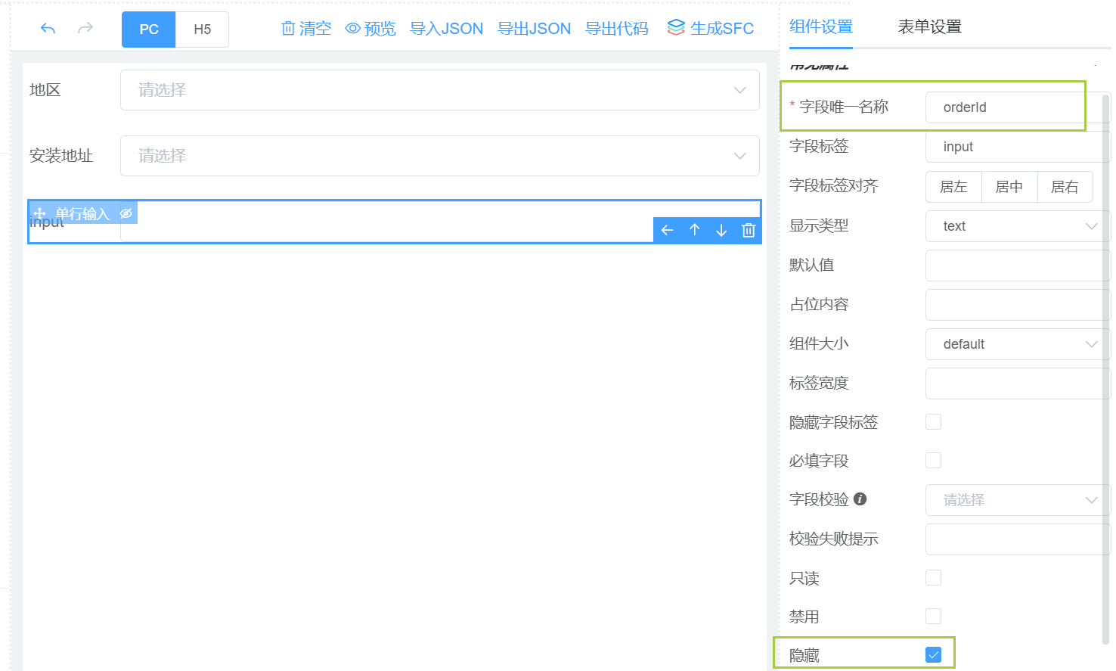Click the undo arrow icon
This screenshot has width=1116, height=671.
click(48, 29)
